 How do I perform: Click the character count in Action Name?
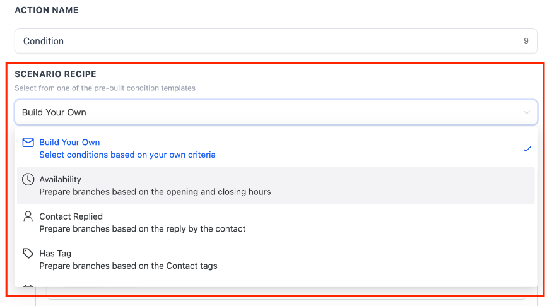pos(526,41)
